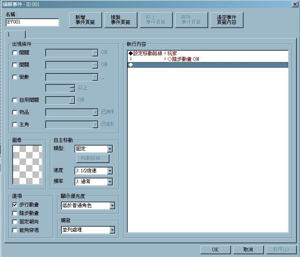
Task: Click the ellipsis button of first 開關 field
Action: 95,53
